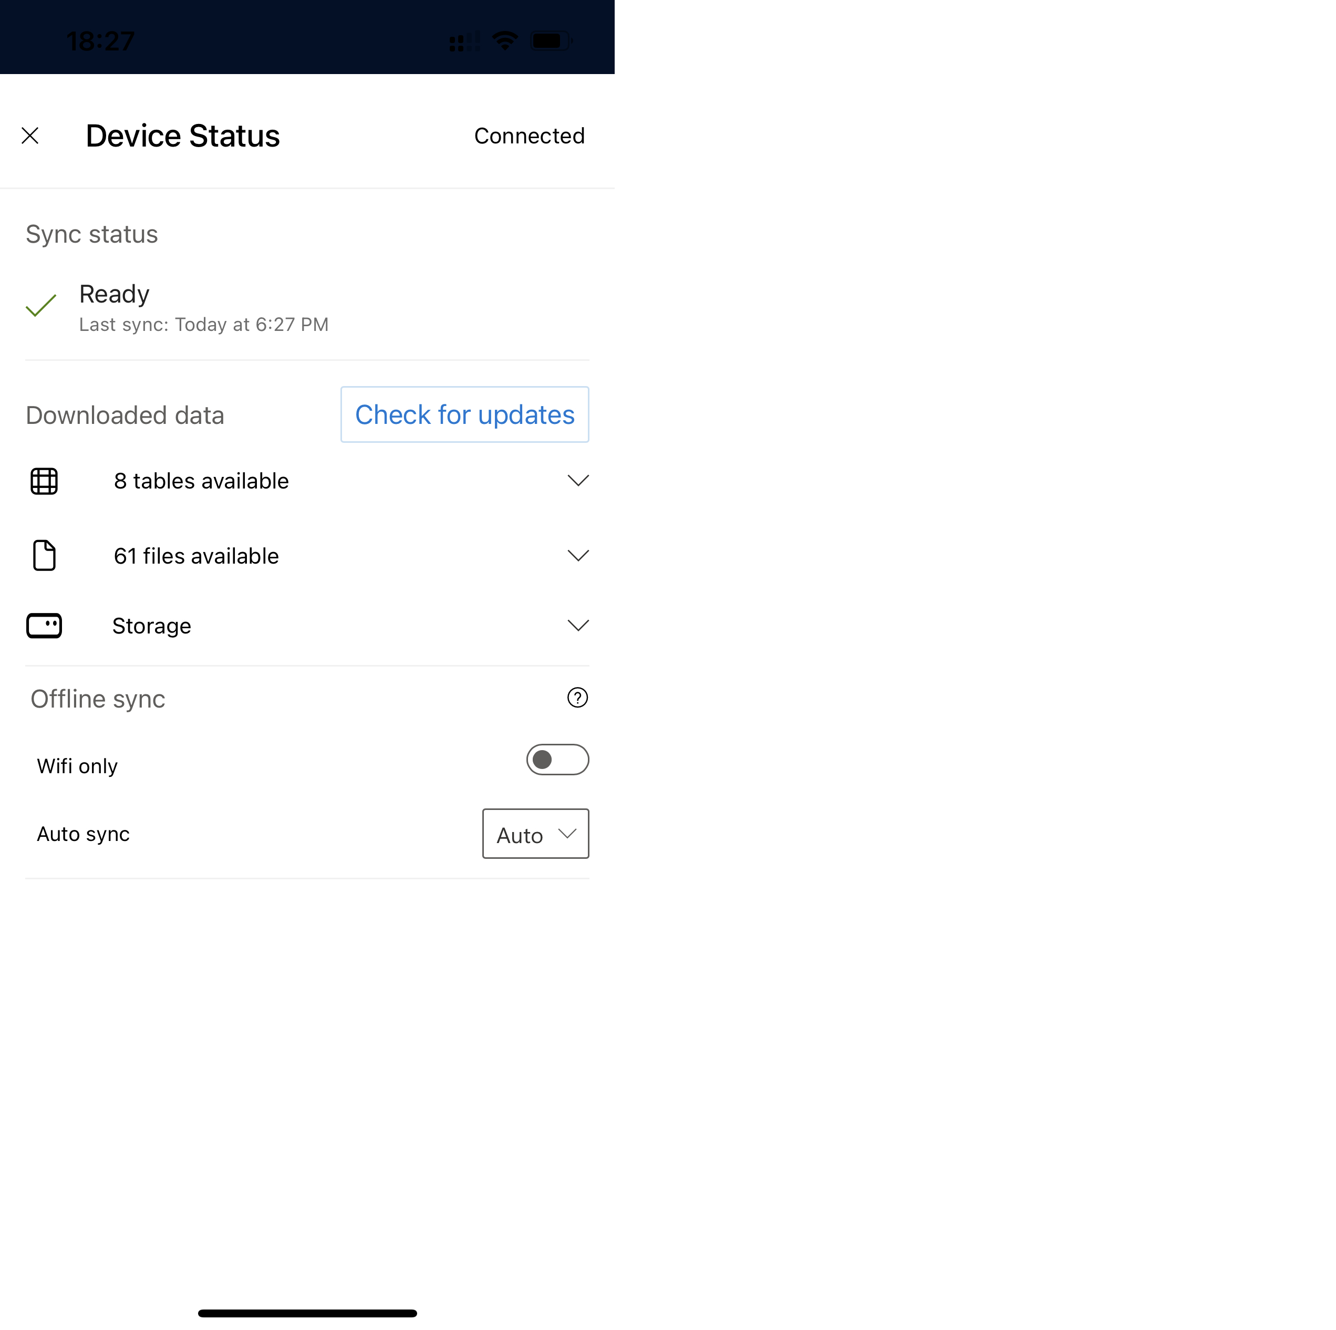
Task: Expand the 61 files available section
Action: [x=577, y=555]
